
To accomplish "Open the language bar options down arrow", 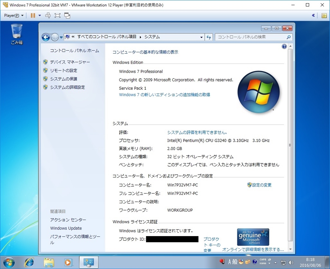I will pyautogui.click(x=269, y=264).
